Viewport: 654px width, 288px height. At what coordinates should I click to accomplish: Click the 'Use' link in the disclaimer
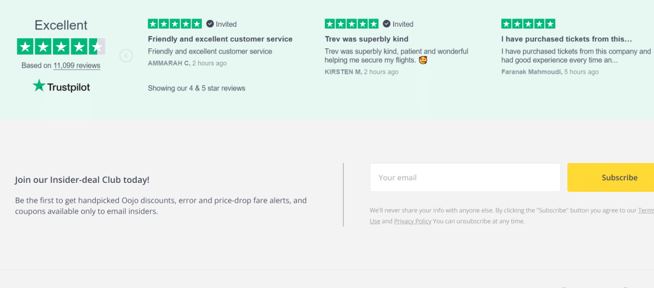[375, 221]
